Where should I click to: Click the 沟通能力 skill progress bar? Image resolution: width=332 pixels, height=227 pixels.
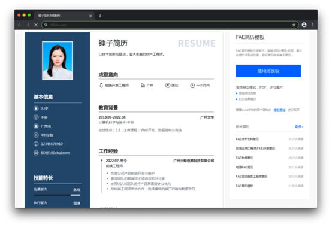(x=57, y=195)
